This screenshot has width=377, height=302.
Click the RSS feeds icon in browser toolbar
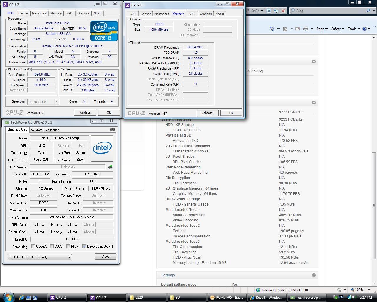coord(285,29)
